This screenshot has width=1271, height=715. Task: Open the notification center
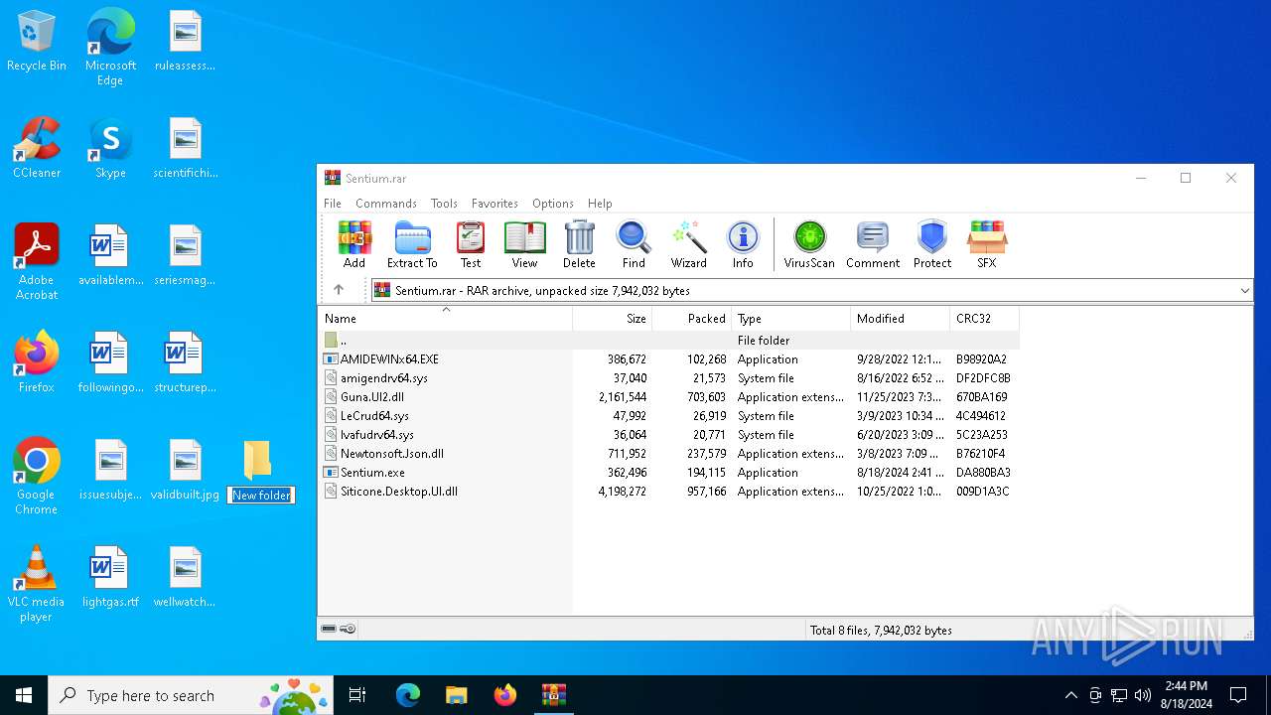tap(1238, 695)
